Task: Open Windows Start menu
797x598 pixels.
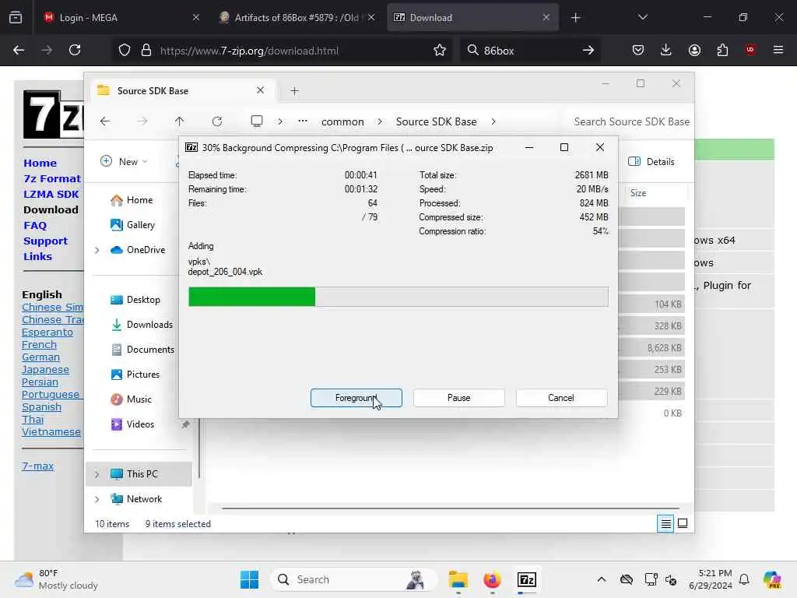Action: click(249, 579)
